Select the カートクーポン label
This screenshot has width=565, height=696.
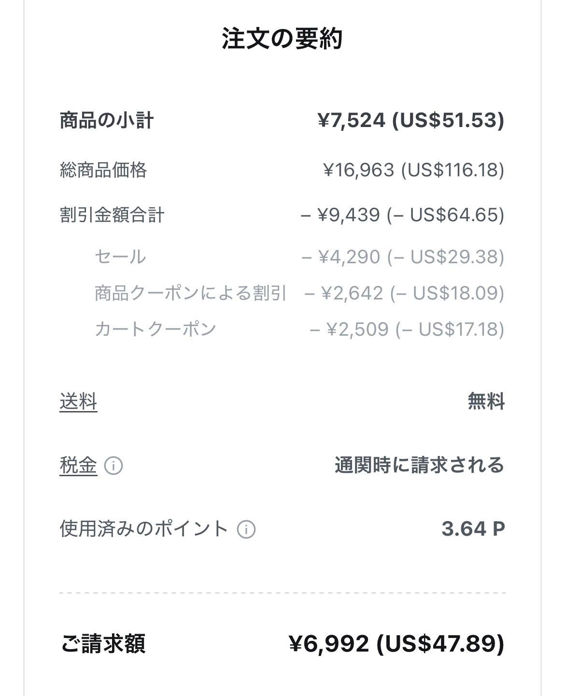[x=155, y=329]
